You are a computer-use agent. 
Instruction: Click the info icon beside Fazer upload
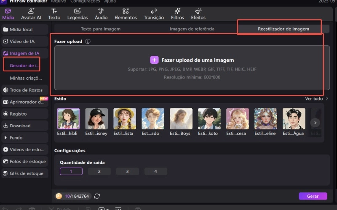tap(88, 42)
